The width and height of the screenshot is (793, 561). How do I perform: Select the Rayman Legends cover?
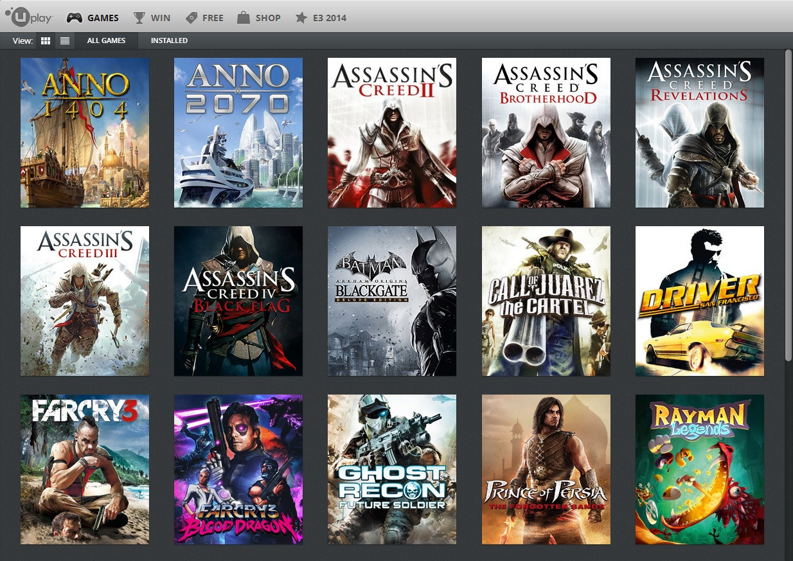[700, 469]
